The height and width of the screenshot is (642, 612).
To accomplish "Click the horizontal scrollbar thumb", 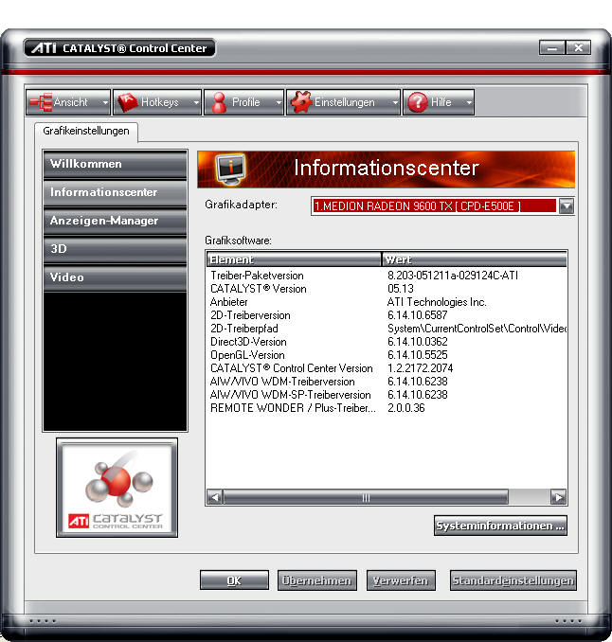I will pos(366,497).
